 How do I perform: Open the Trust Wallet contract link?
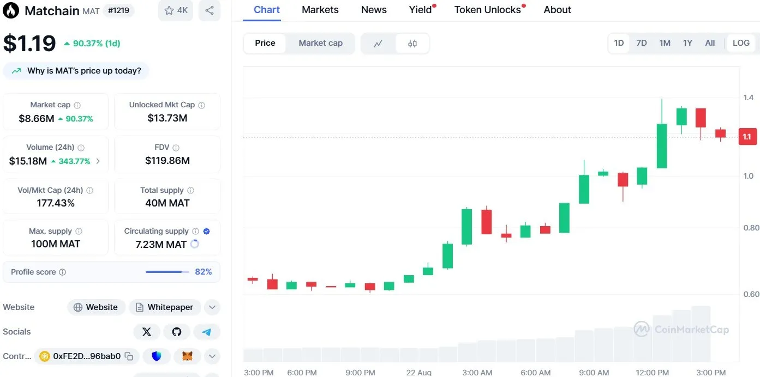[157, 356]
